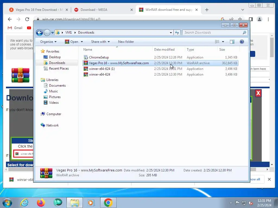Click the Open button with WinRAR icon
The image size is (278, 208).
[71, 42]
